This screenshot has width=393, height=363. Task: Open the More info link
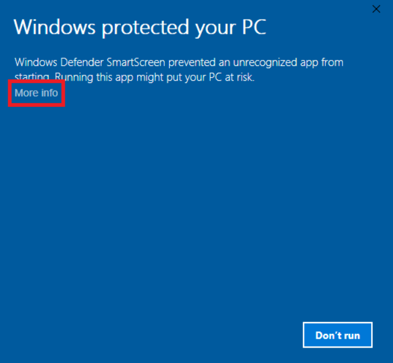point(36,93)
